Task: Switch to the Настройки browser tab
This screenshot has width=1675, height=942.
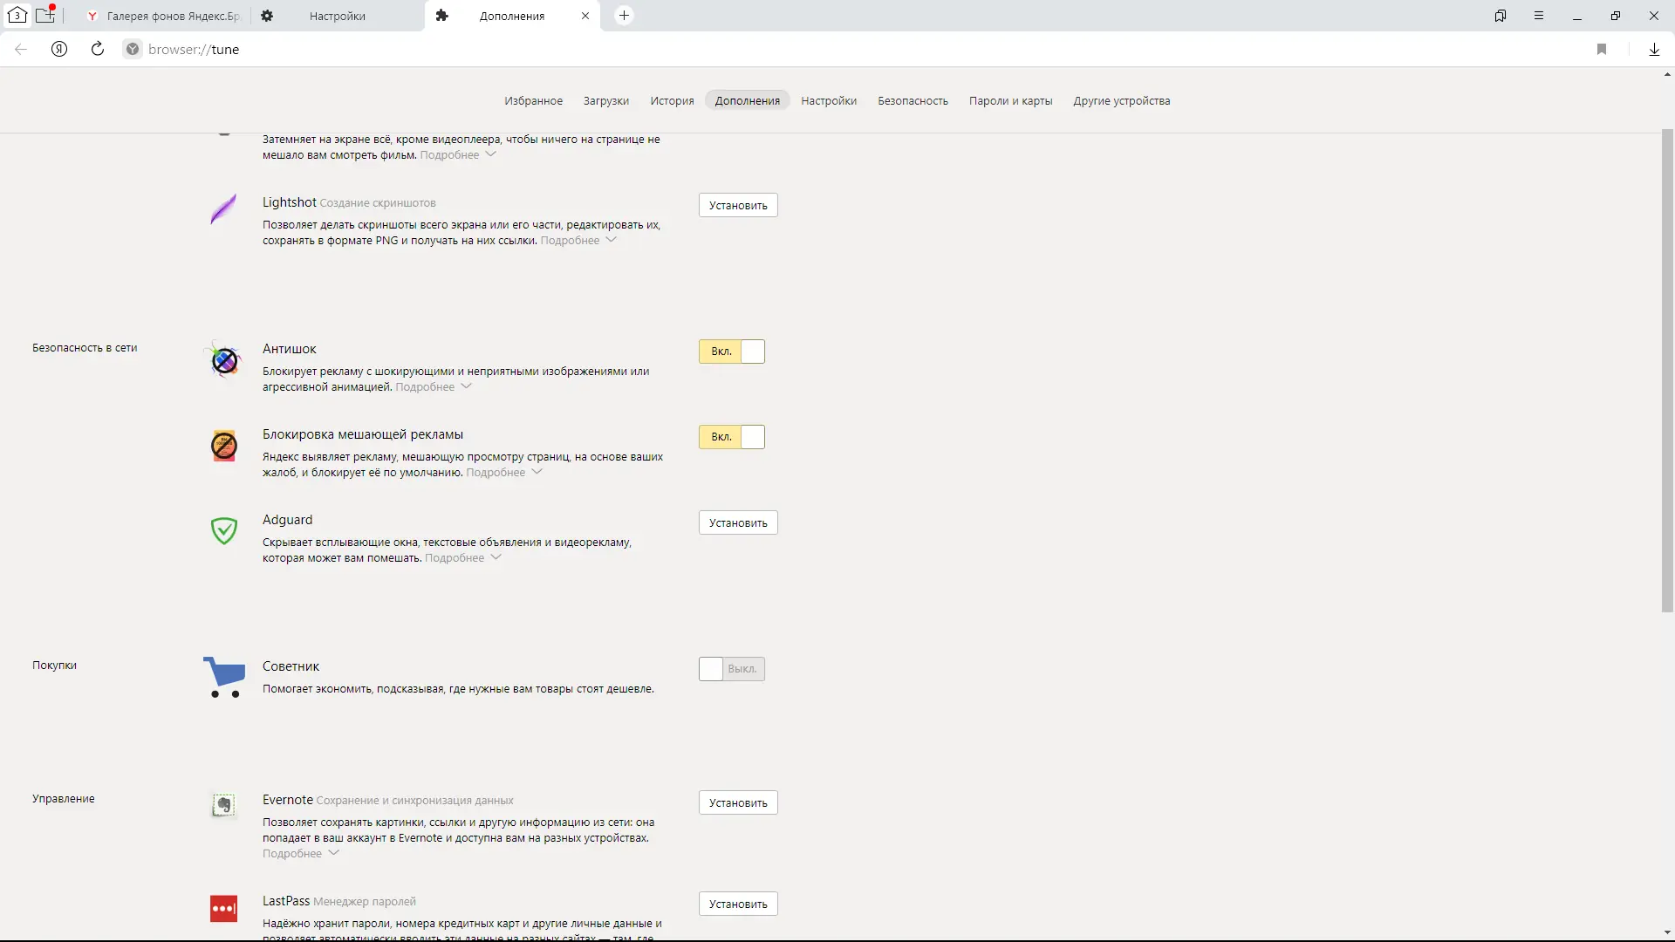Action: (x=338, y=16)
